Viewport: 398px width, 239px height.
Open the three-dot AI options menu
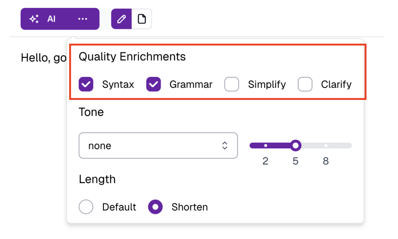tap(83, 19)
